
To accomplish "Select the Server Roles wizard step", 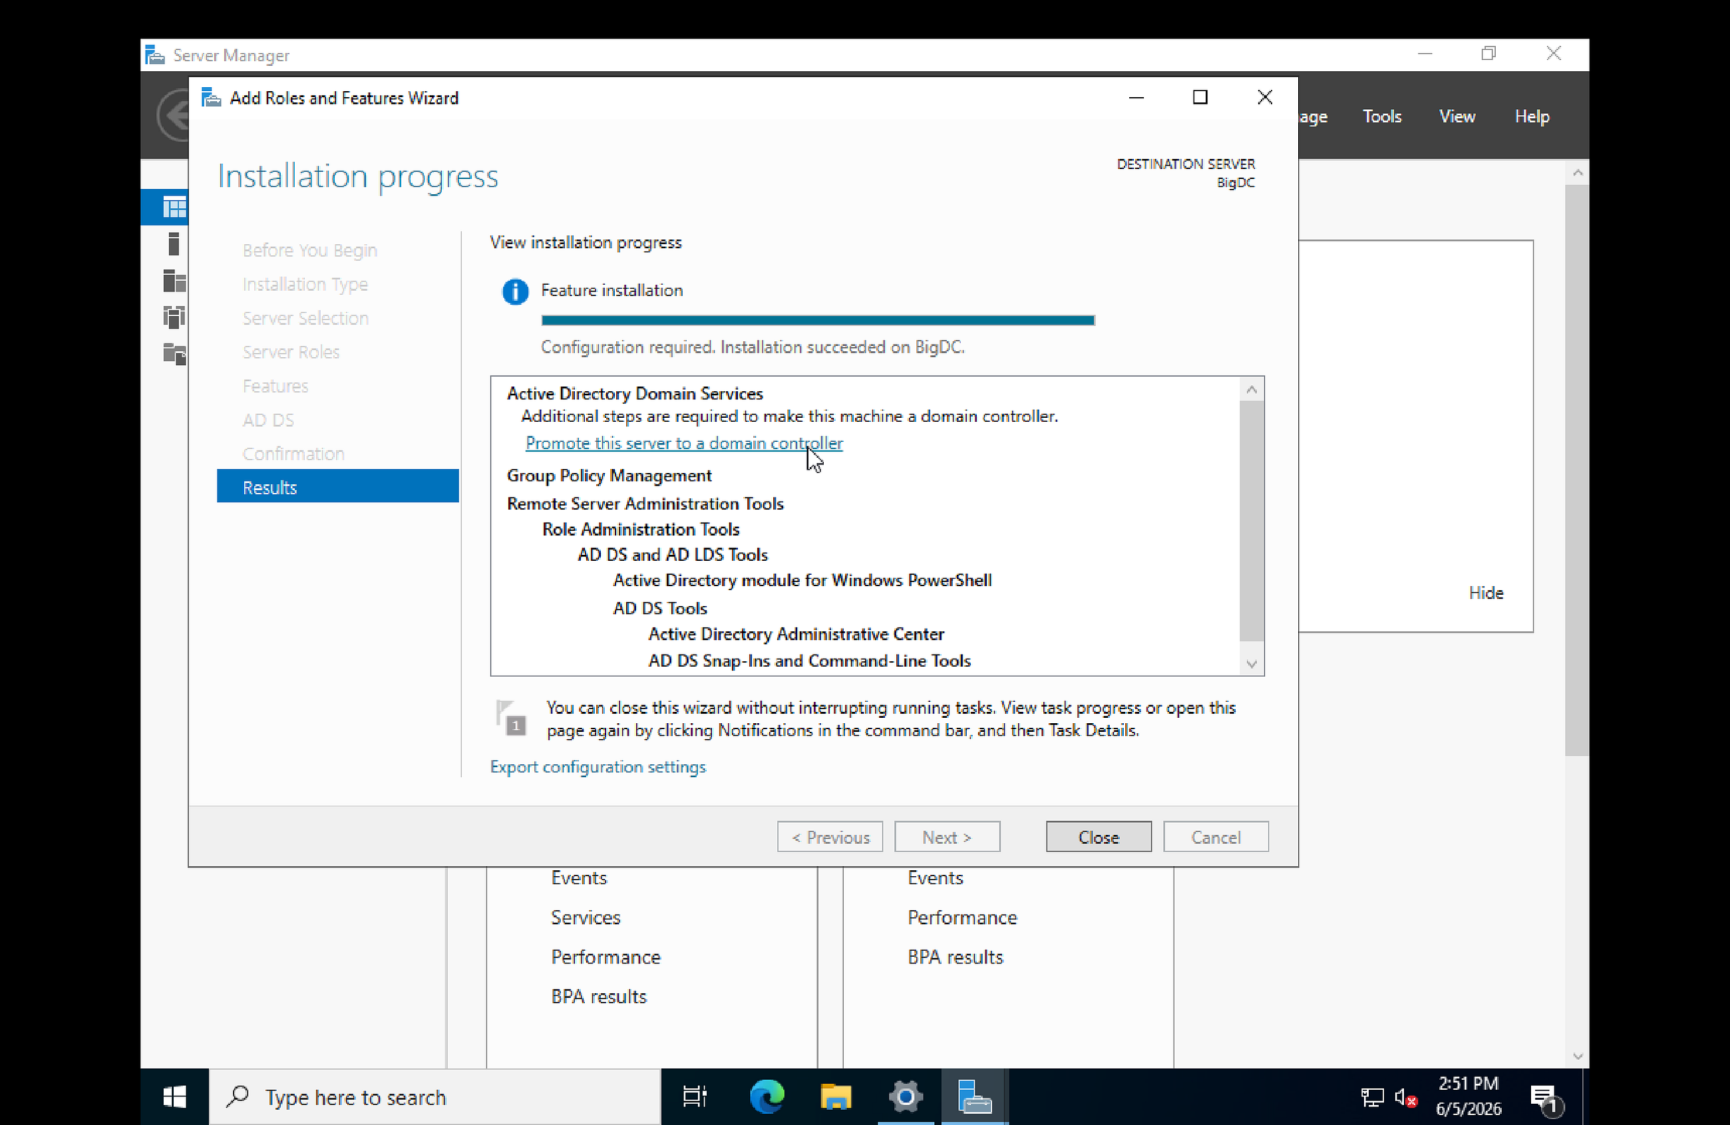I will 291,351.
